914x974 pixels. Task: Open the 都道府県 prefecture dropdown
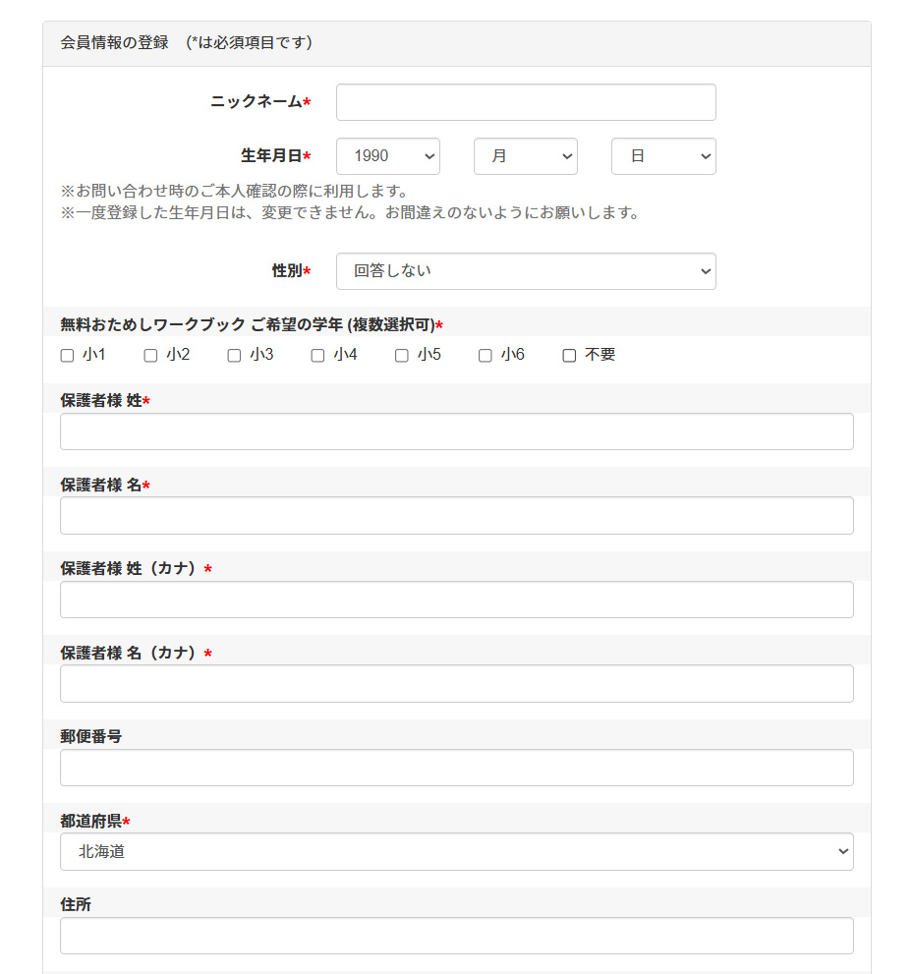[x=456, y=851]
